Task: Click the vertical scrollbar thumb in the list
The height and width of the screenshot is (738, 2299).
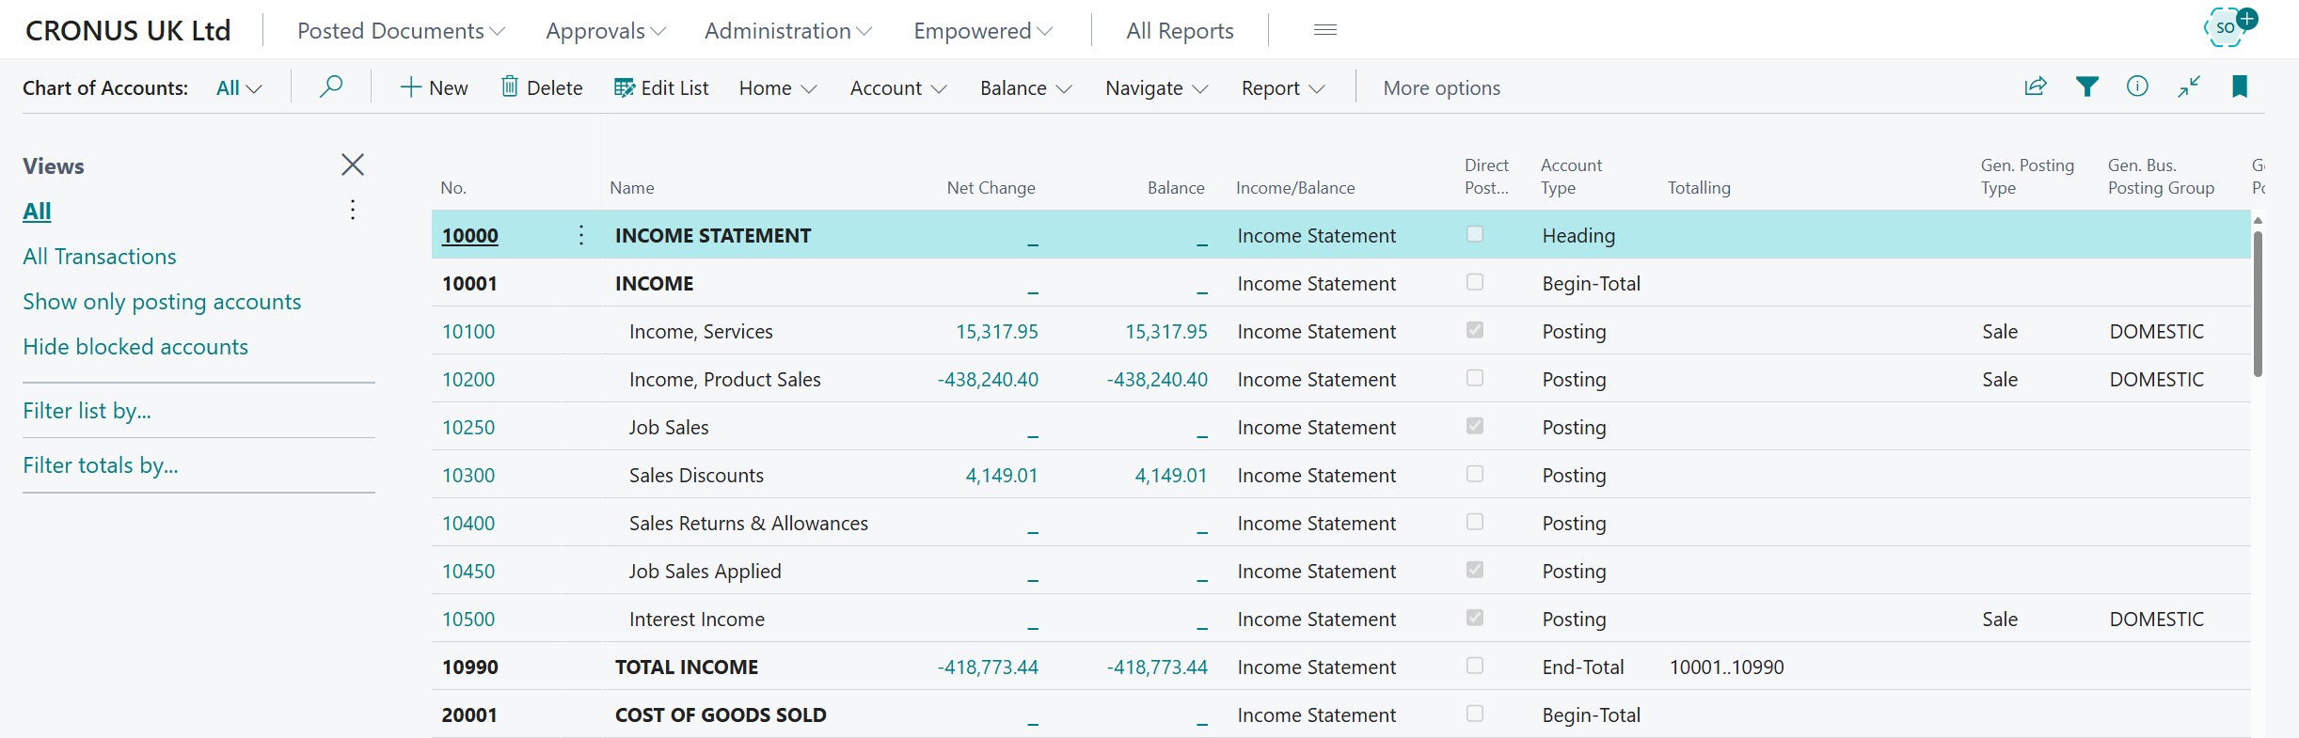Action: [x=2258, y=303]
